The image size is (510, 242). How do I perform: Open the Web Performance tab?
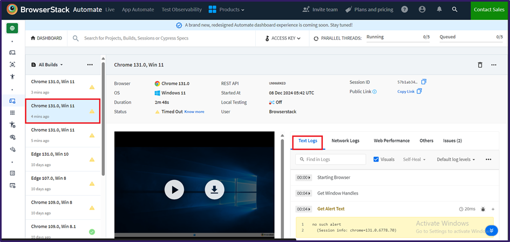391,141
